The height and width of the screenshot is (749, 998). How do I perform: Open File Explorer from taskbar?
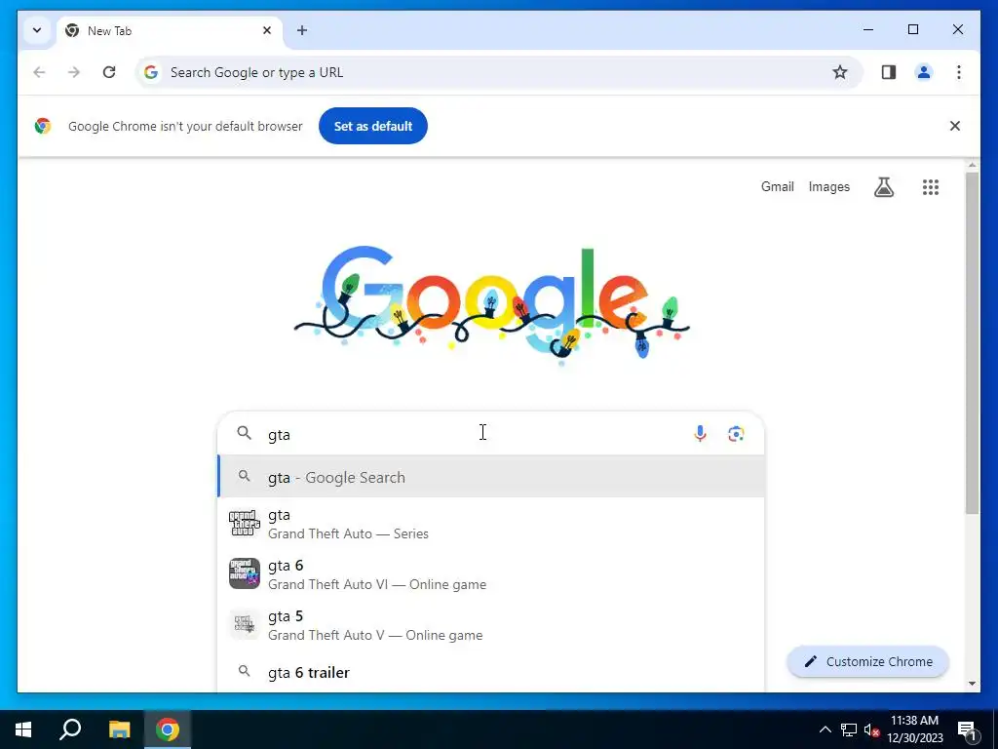(x=119, y=729)
